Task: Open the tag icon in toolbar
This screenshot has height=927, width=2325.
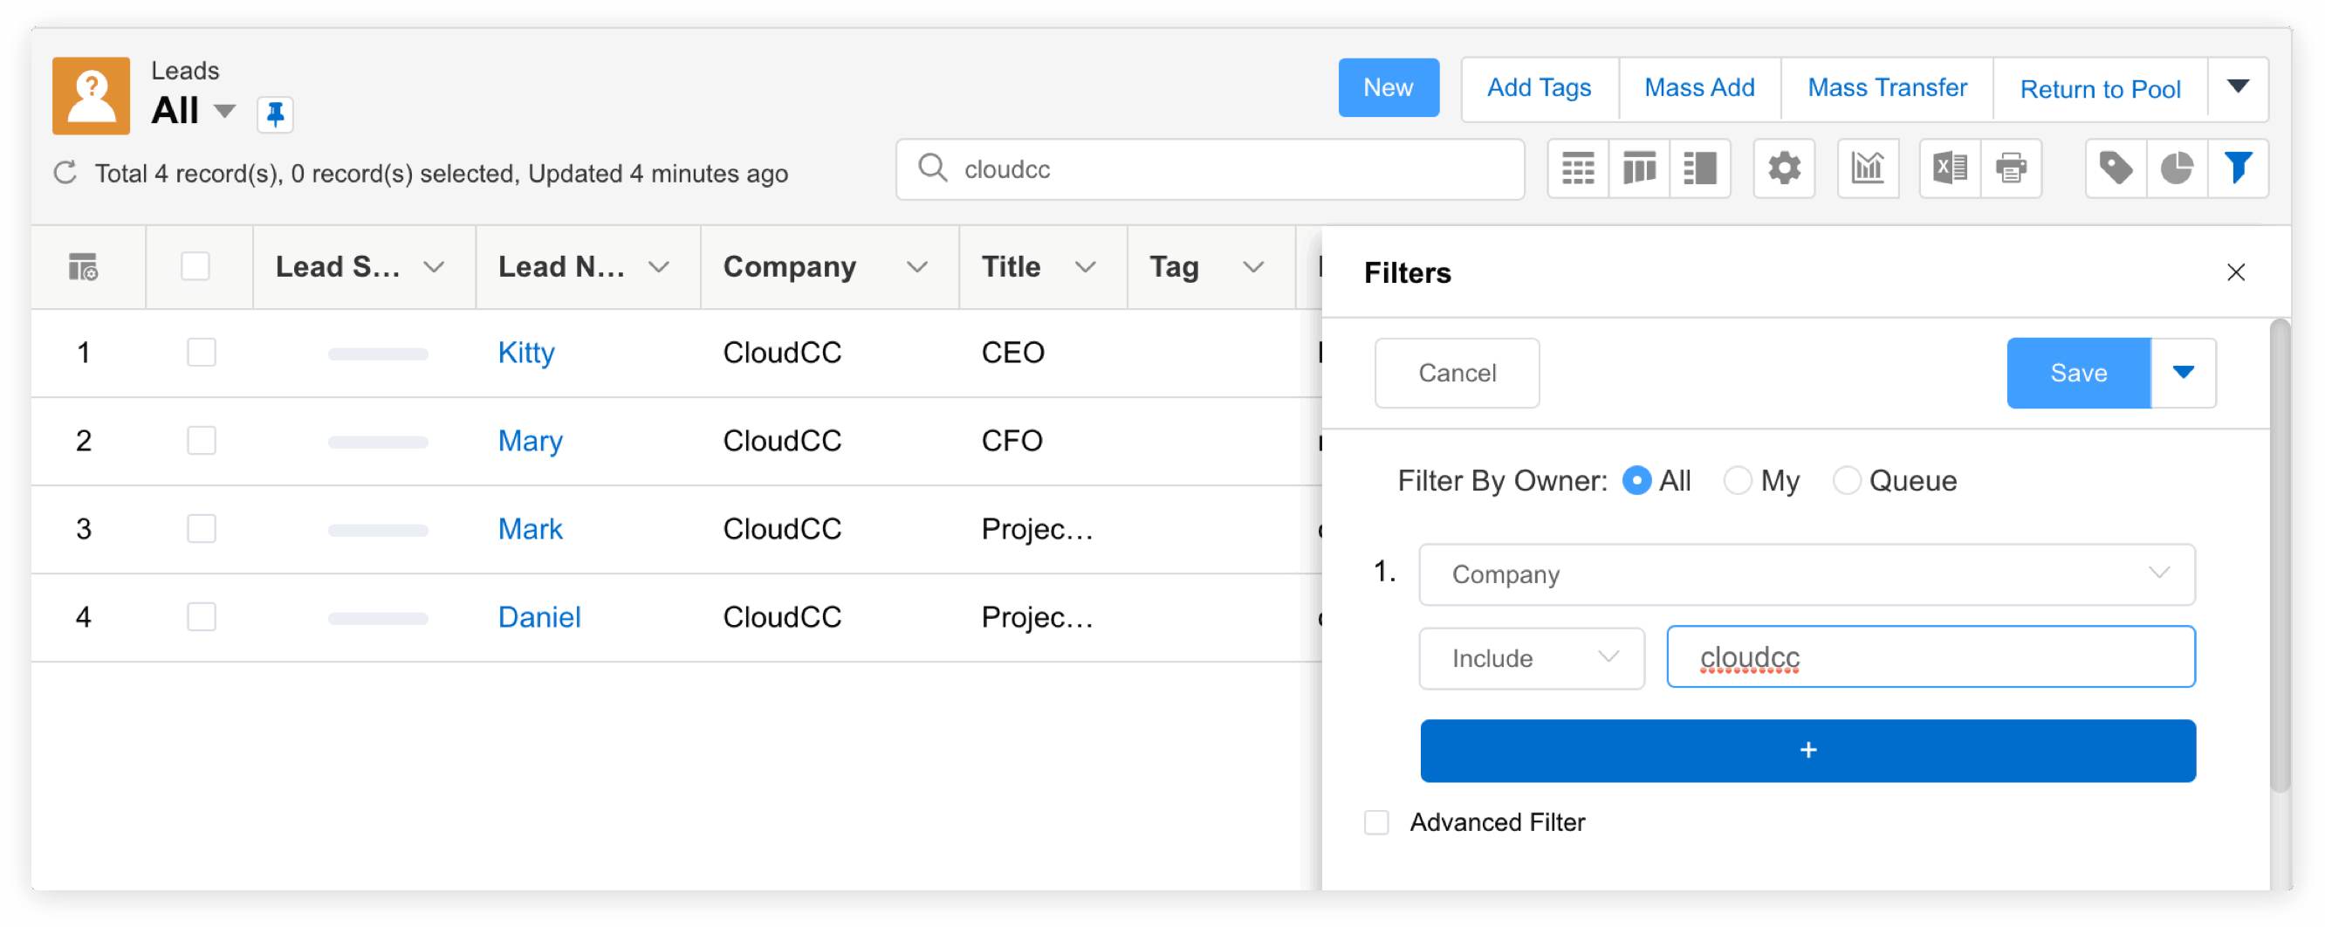Action: point(2115,168)
